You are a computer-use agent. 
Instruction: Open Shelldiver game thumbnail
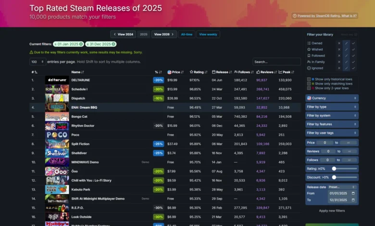click(57, 153)
